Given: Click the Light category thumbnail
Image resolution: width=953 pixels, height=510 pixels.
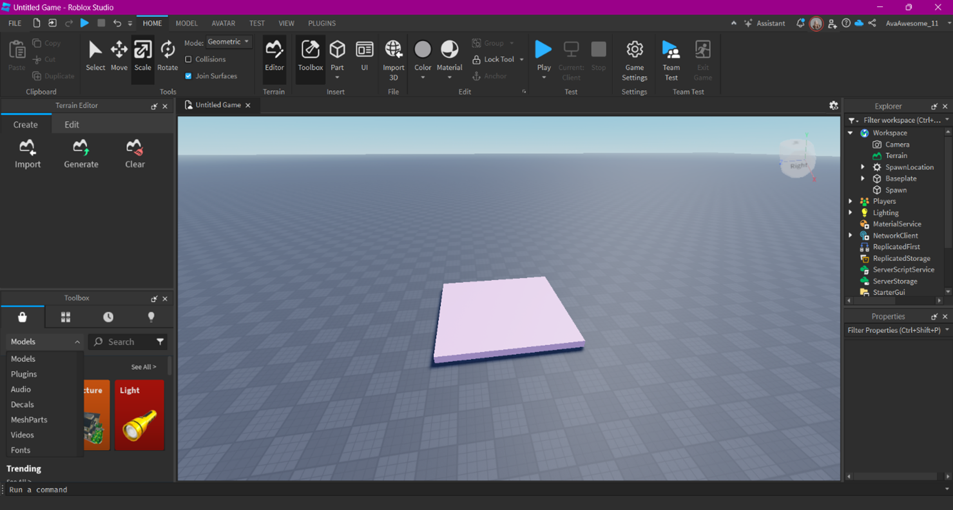Looking at the screenshot, I should pyautogui.click(x=140, y=415).
